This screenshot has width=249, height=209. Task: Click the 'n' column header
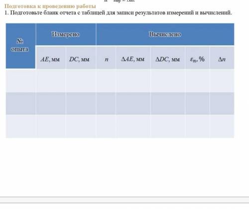pos(106,58)
